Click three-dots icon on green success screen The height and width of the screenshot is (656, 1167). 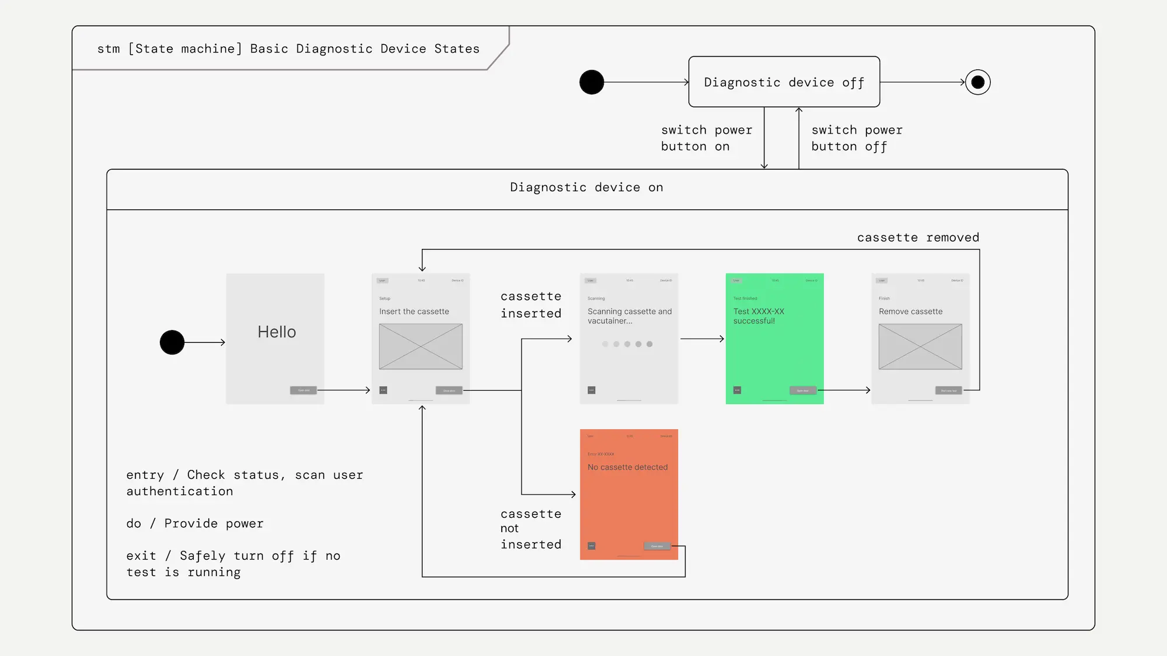click(x=737, y=390)
